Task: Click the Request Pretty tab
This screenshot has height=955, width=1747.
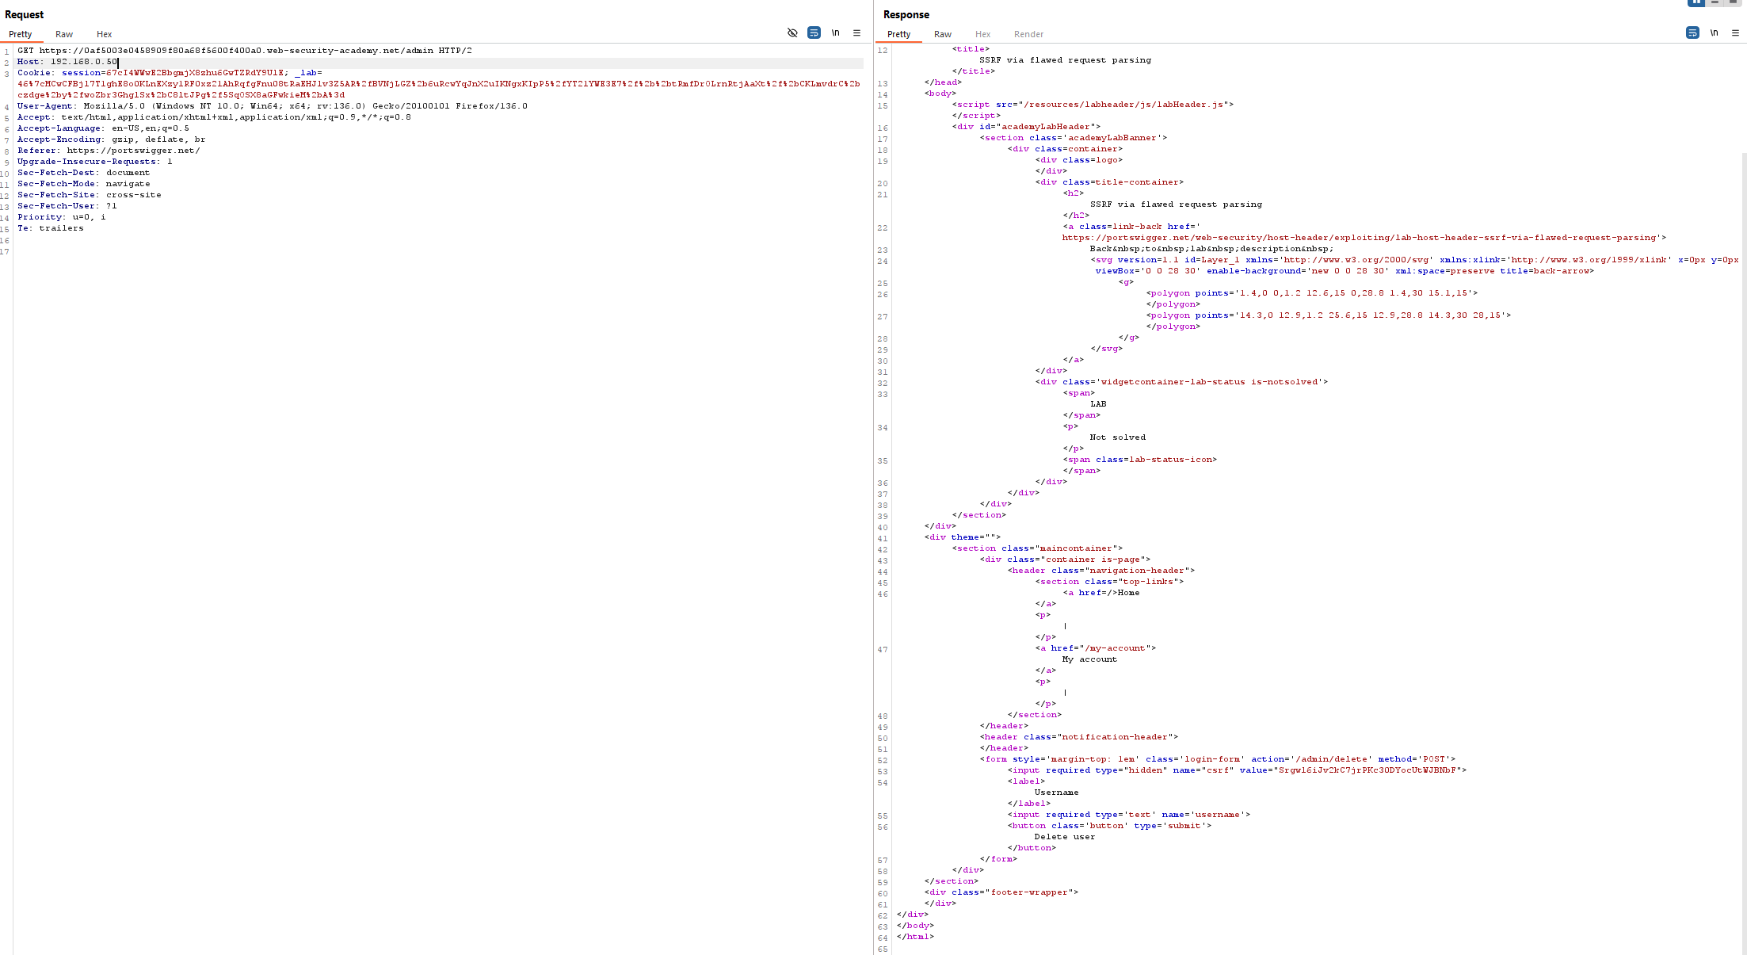Action: coord(21,34)
